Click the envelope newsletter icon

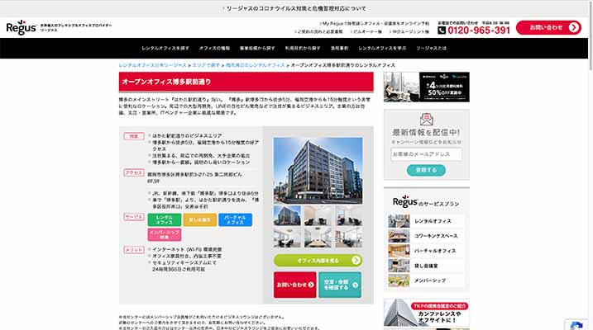point(426,120)
